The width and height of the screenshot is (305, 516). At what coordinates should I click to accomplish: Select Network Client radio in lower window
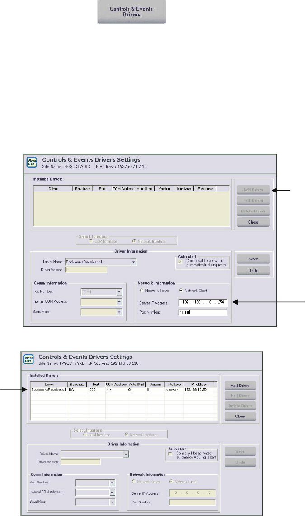(171, 482)
